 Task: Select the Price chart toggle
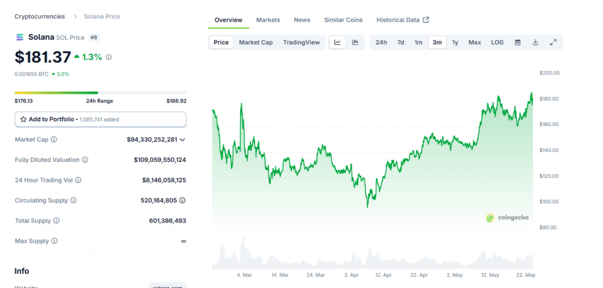click(x=221, y=42)
